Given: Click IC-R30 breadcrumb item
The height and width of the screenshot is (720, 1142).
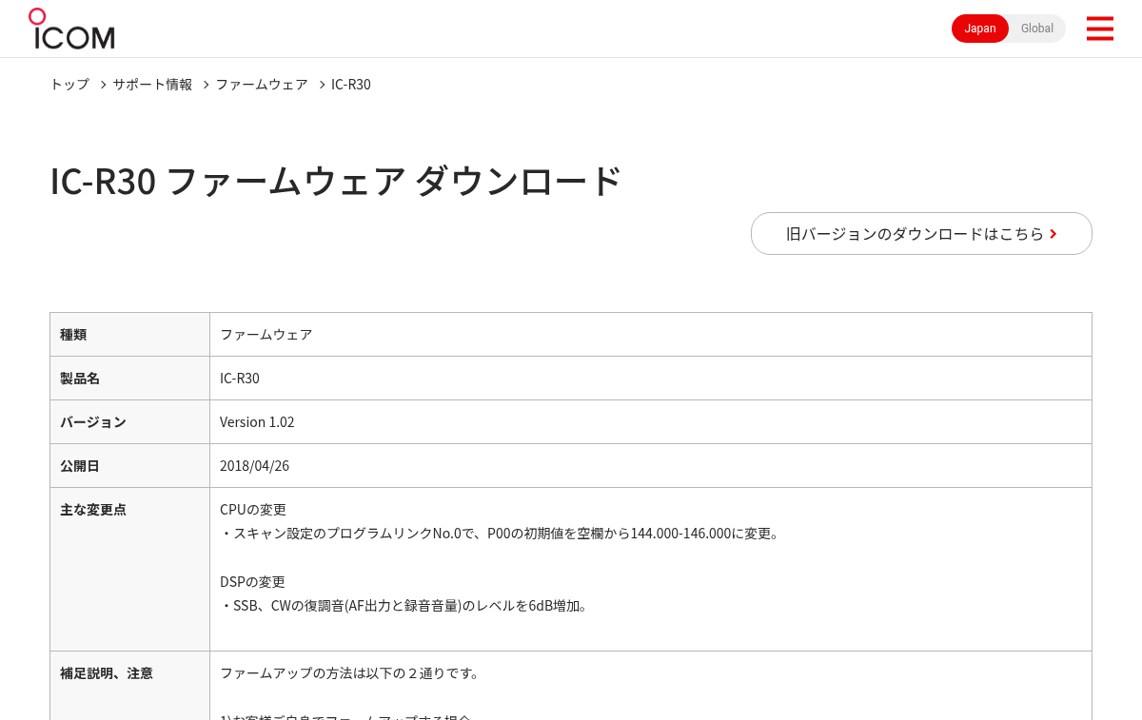Looking at the screenshot, I should pyautogui.click(x=351, y=84).
